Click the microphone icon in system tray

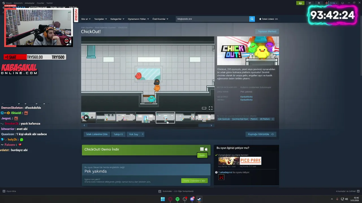point(337,199)
